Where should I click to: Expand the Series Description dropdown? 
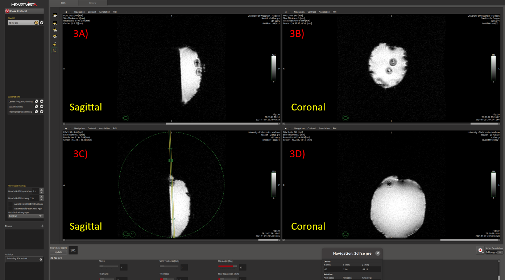pyautogui.click(x=500, y=252)
